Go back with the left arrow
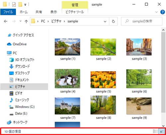Screen dimensions: 166x135 click(x=6, y=21)
